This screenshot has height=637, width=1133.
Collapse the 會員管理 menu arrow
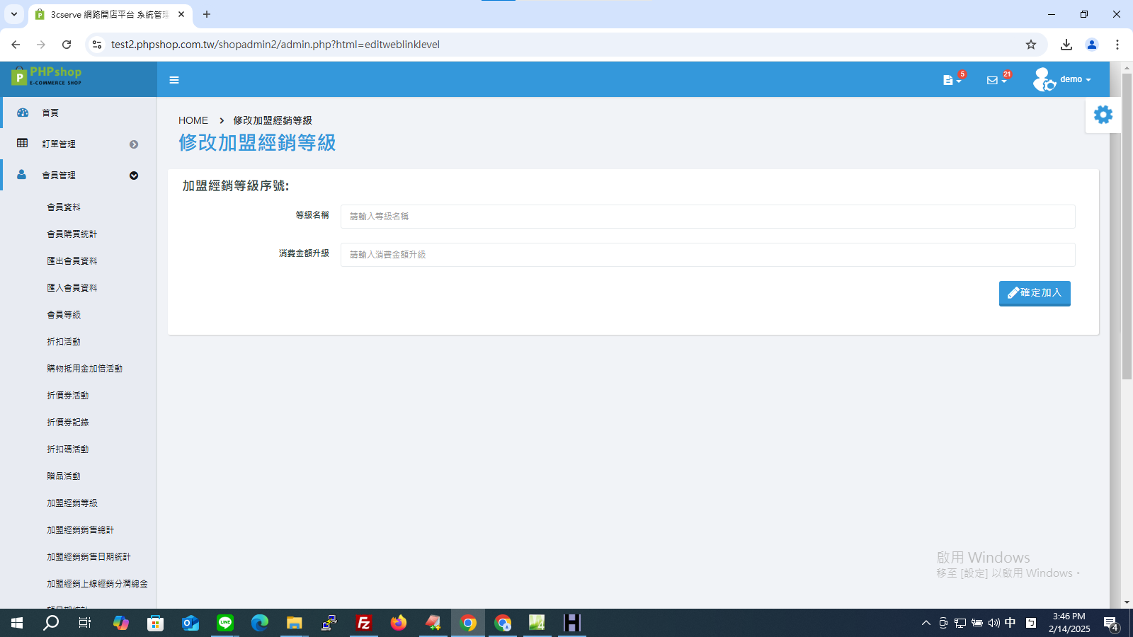coord(134,176)
